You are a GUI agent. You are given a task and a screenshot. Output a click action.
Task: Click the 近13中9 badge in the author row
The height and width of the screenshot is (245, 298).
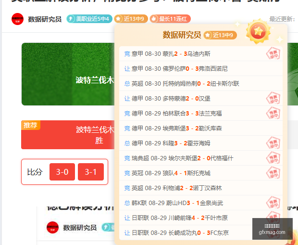click(x=131, y=19)
